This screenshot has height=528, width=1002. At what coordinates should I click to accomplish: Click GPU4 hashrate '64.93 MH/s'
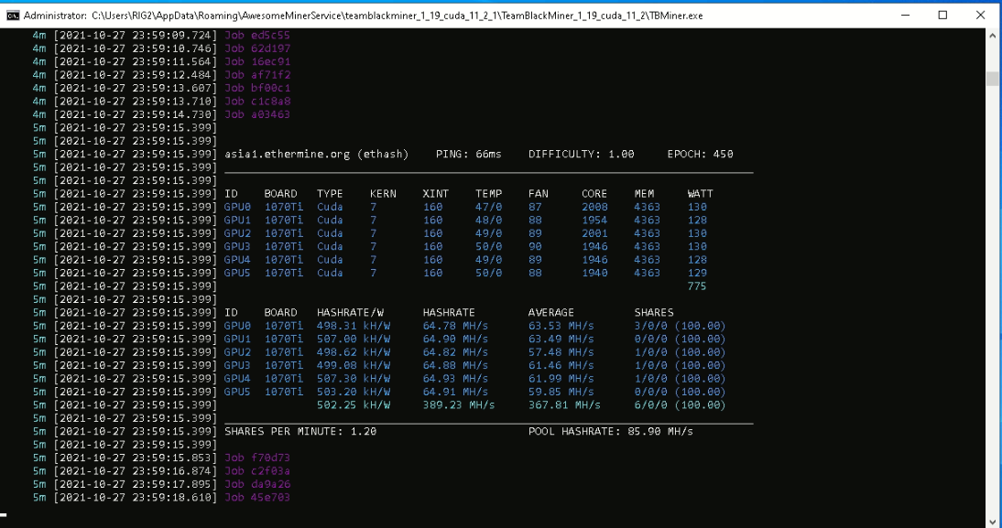tap(455, 379)
